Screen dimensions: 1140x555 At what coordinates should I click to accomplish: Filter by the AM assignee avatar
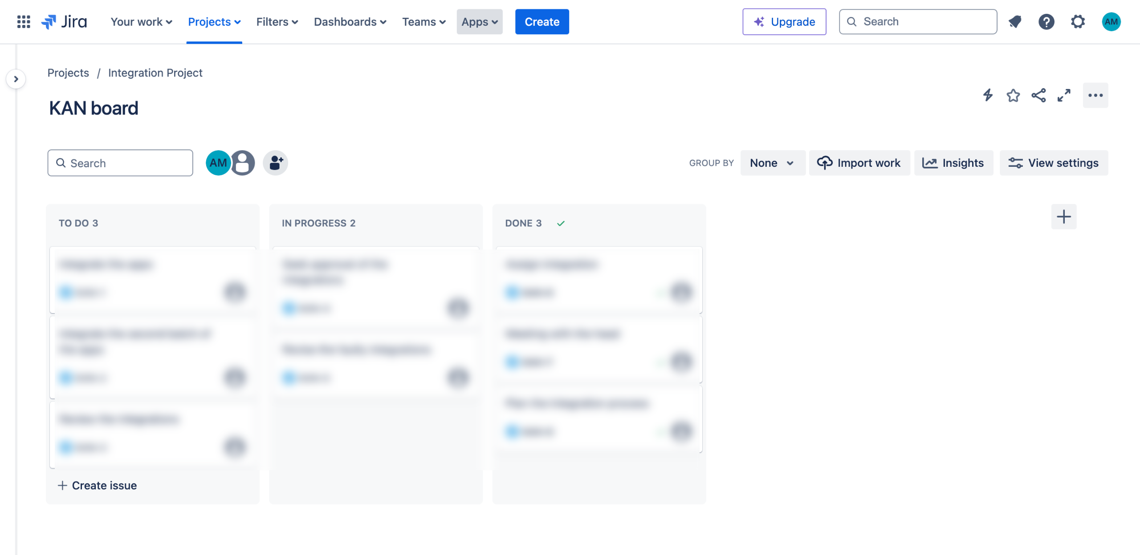click(x=218, y=163)
